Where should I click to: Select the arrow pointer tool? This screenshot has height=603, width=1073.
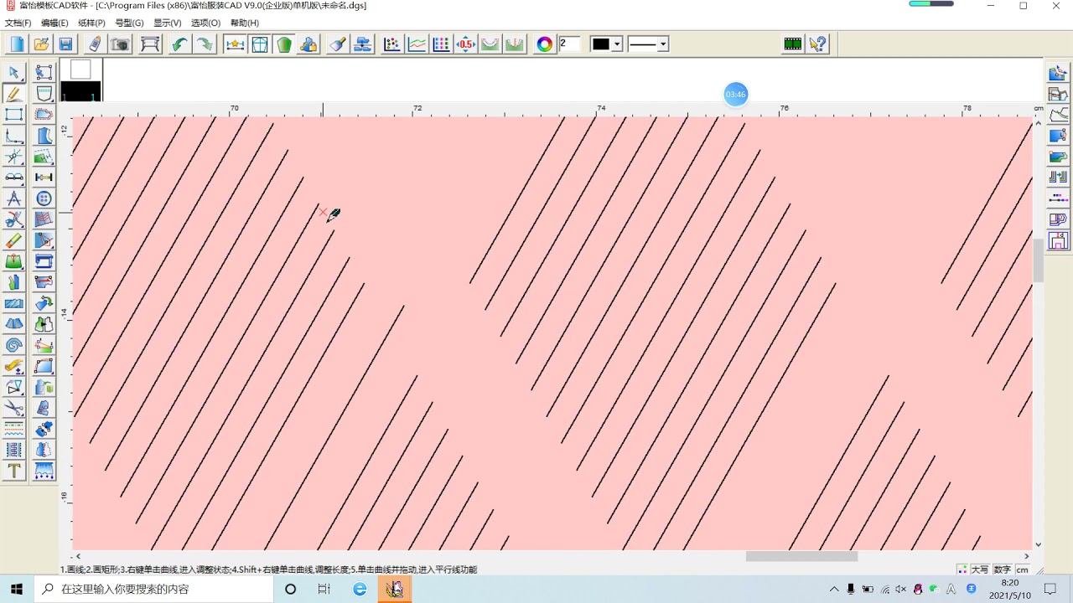[14, 73]
